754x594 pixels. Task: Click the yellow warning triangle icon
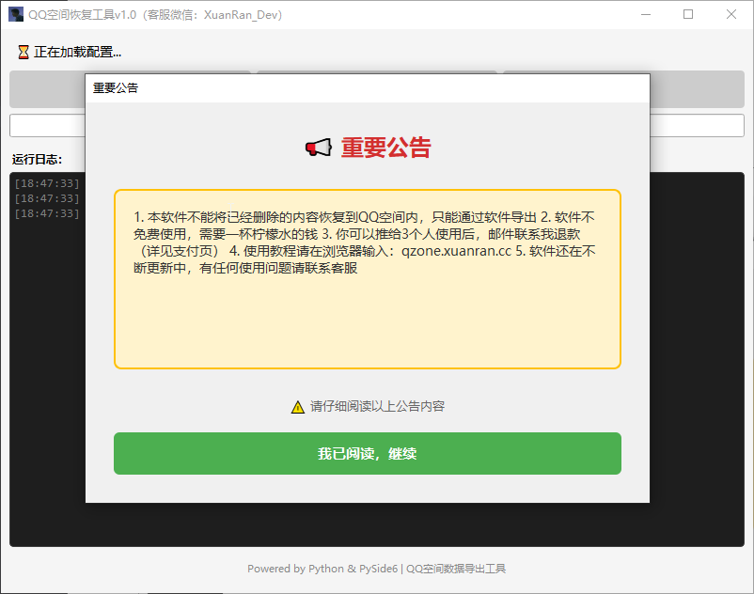tap(298, 407)
